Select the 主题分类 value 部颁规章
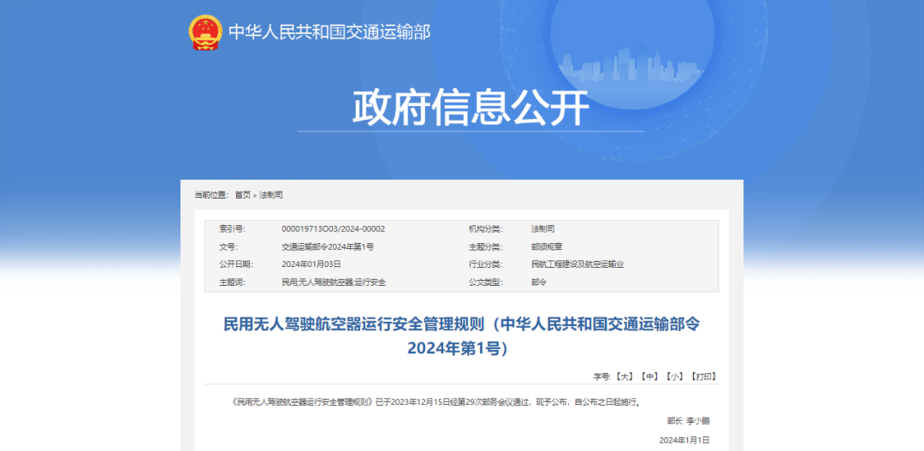 (546, 247)
